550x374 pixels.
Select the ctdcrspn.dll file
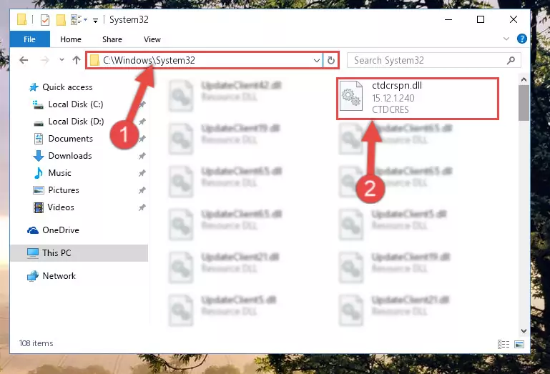point(418,98)
